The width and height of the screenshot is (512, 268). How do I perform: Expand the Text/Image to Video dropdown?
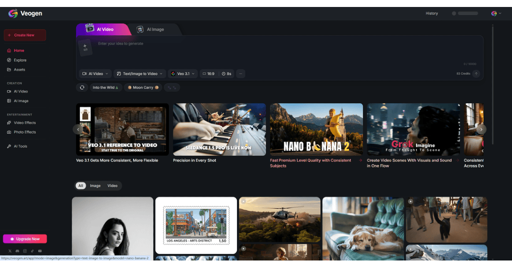coord(139,74)
